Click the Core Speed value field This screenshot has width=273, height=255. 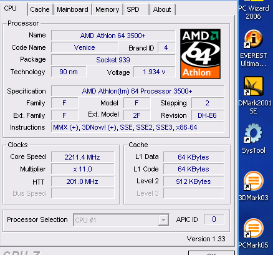click(83, 157)
